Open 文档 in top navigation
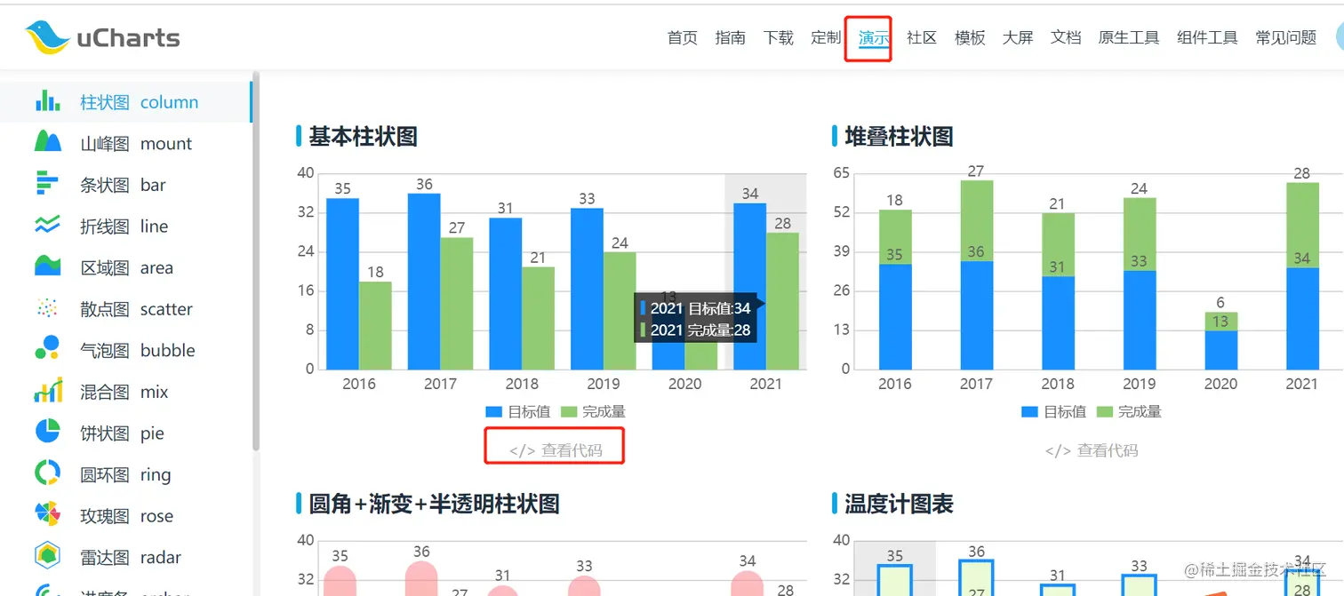Screen dimensions: 1344x596 (1066, 37)
